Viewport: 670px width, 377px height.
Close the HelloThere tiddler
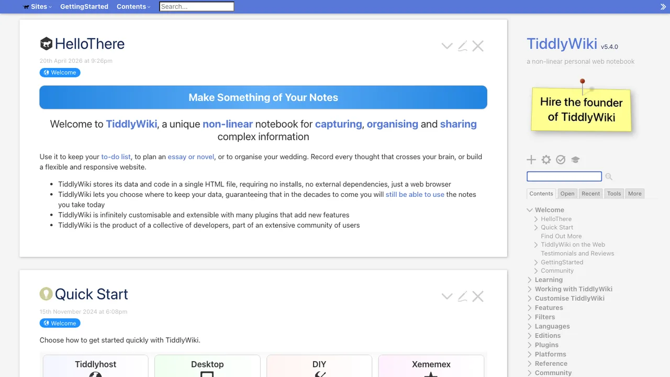tap(478, 46)
